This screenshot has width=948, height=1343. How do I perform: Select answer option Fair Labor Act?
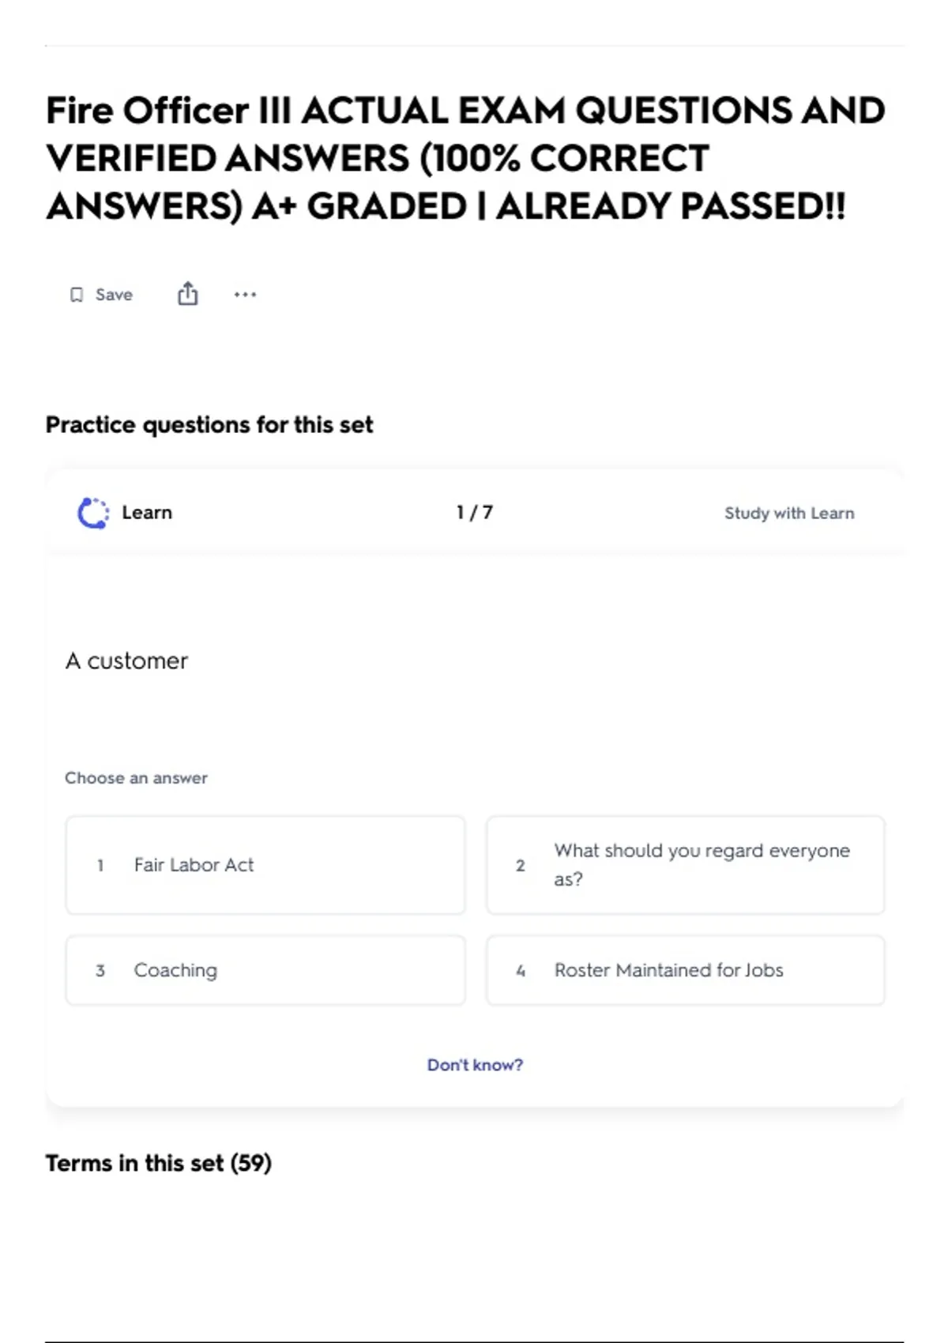(x=265, y=865)
